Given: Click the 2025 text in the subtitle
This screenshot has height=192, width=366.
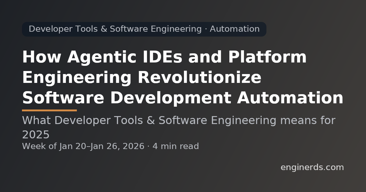Looking at the screenshot, I should 36,134.
